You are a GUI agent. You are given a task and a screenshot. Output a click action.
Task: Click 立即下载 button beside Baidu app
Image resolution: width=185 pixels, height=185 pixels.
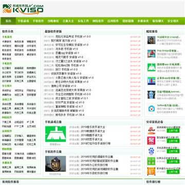click(173, 151)
